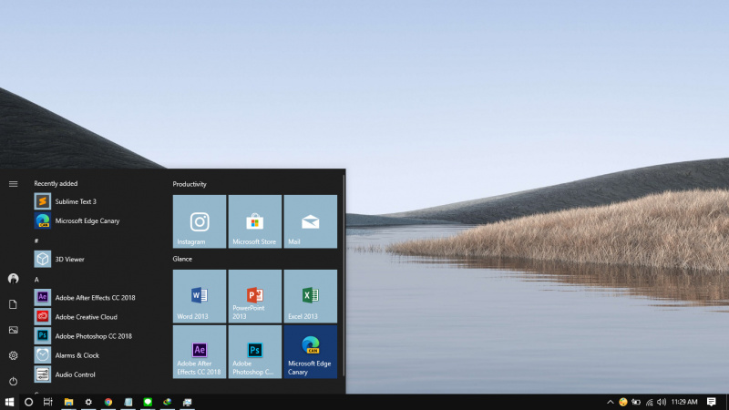Click the battery icon in the system tray

(x=636, y=402)
